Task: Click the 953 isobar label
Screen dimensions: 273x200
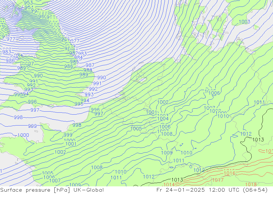Action: (x=28, y=3)
